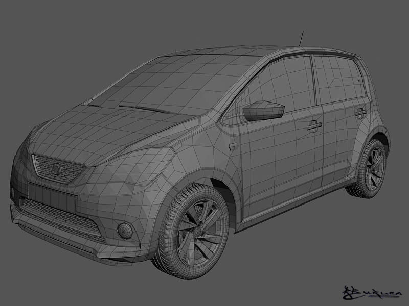Select the rear door handle
The width and height of the screenshot is (409, 306).
(x=361, y=112)
